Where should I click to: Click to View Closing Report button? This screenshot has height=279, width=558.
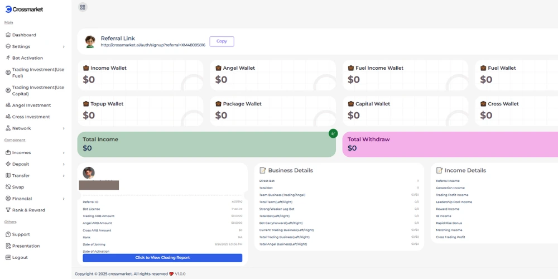coord(162,258)
